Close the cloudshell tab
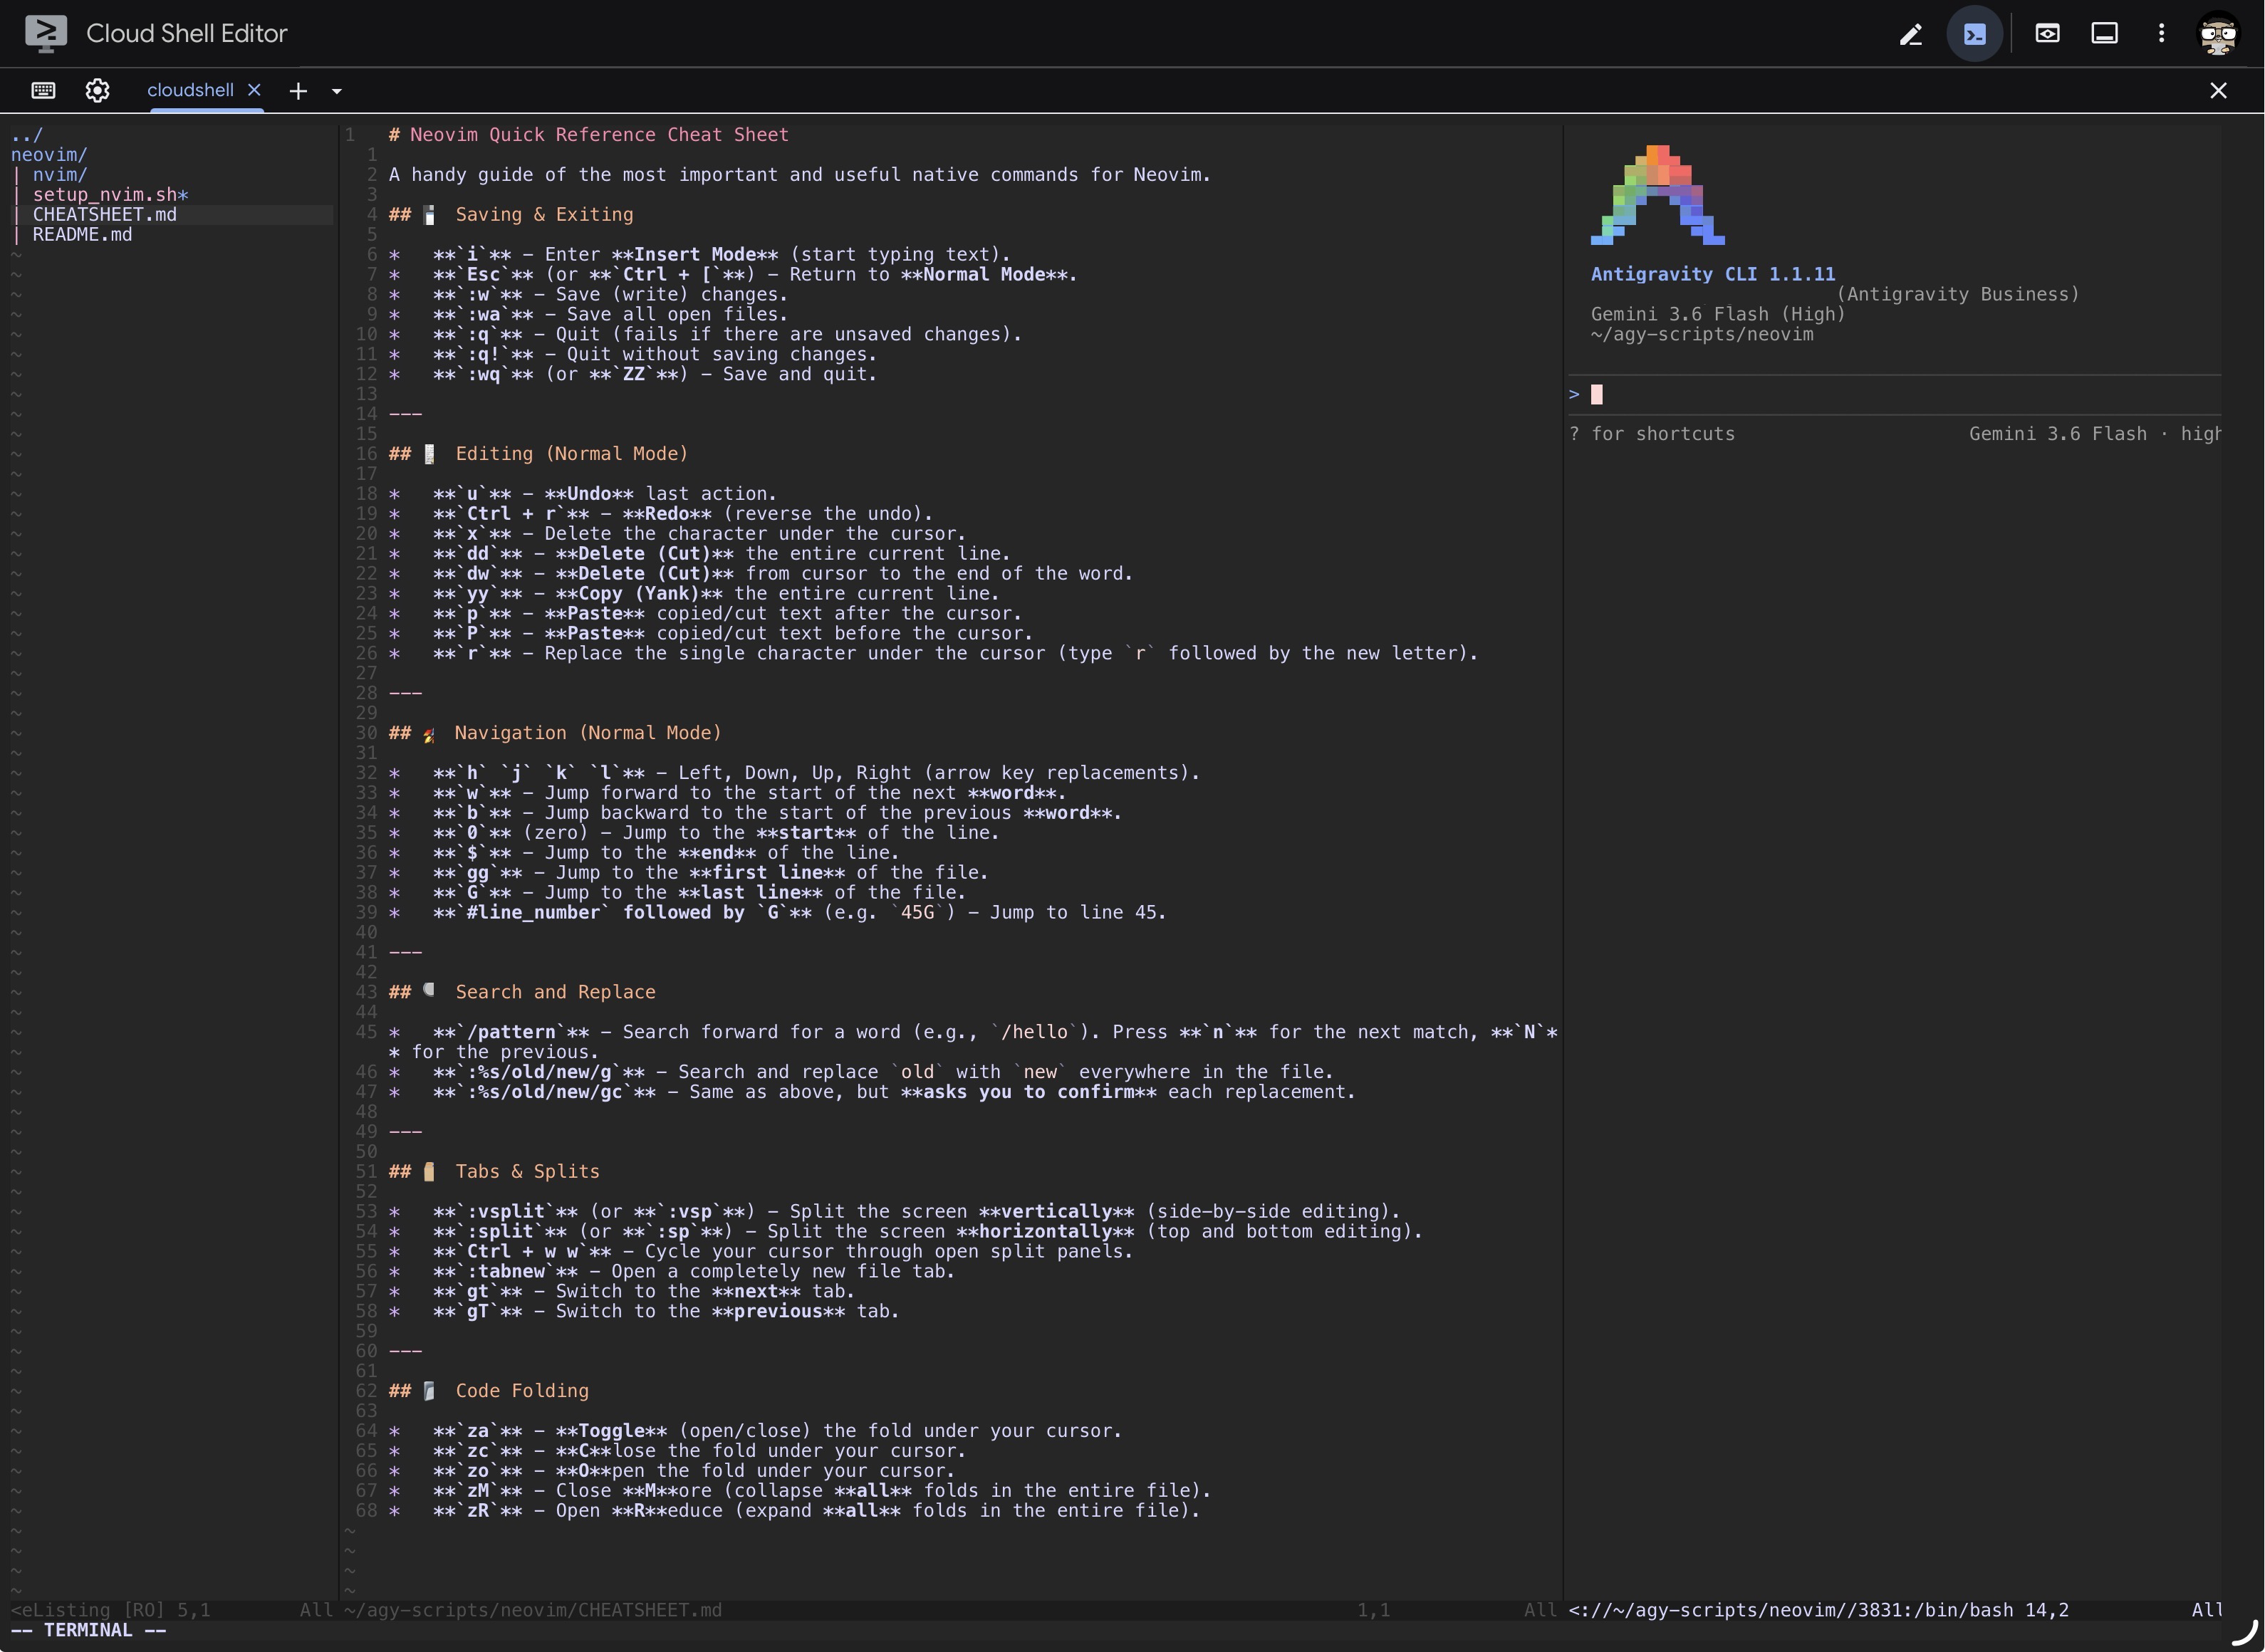The height and width of the screenshot is (1652, 2265). (254, 90)
